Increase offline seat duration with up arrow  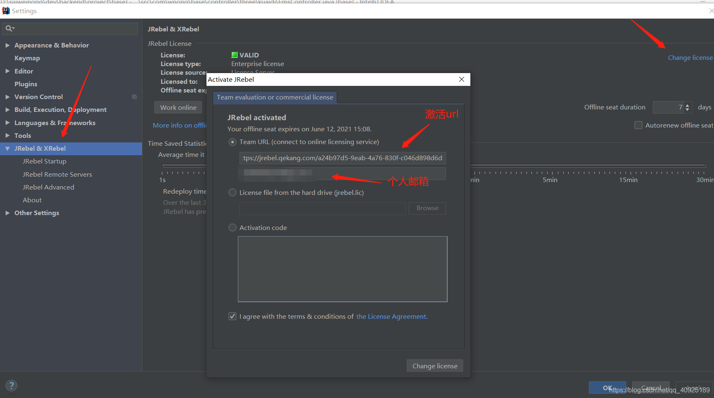(688, 105)
